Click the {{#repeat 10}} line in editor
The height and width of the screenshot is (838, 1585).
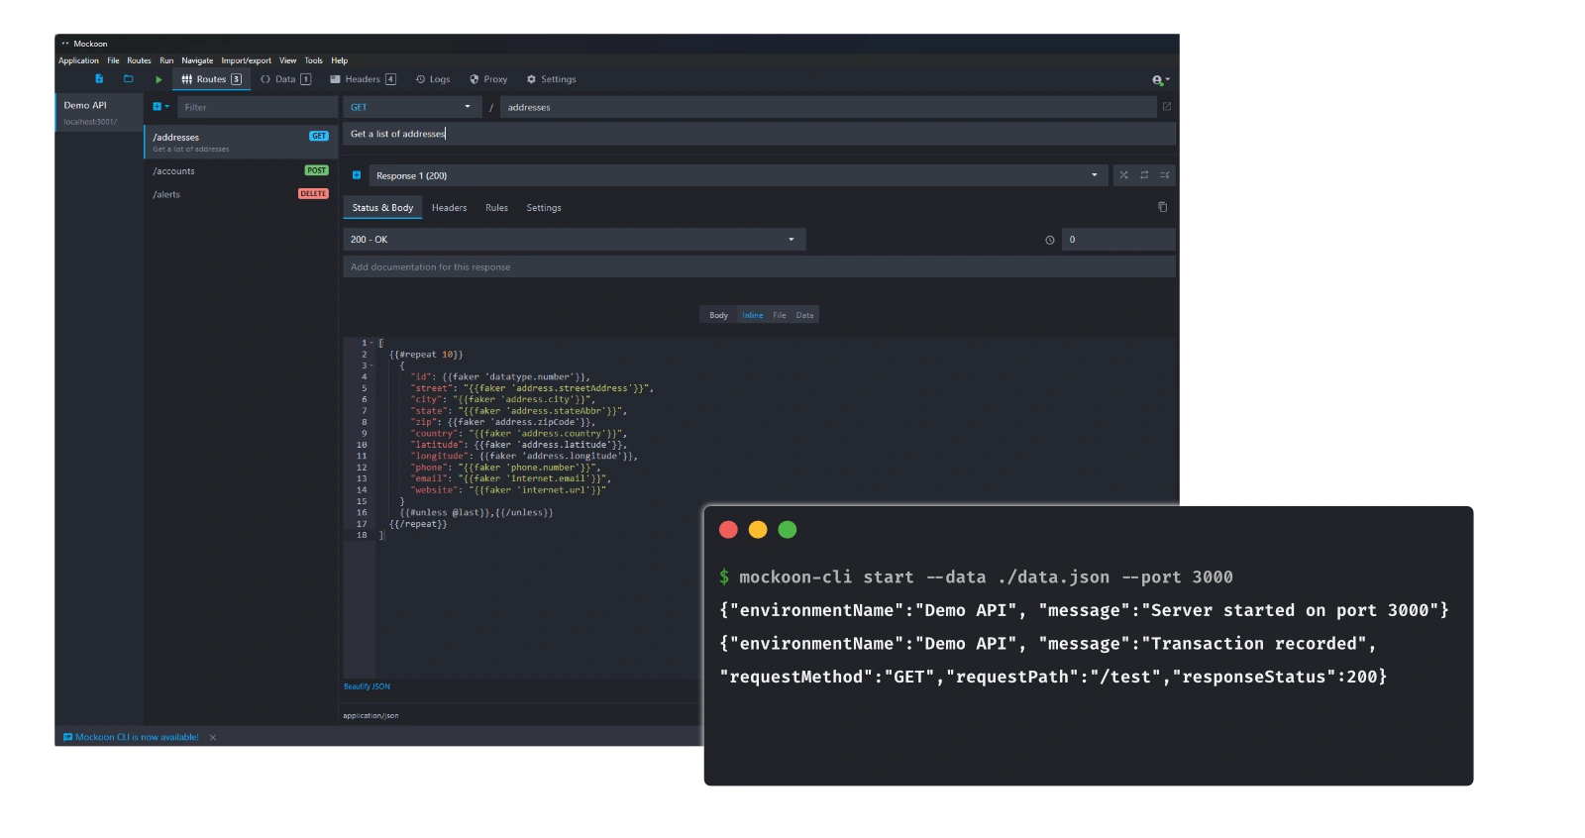click(x=426, y=355)
